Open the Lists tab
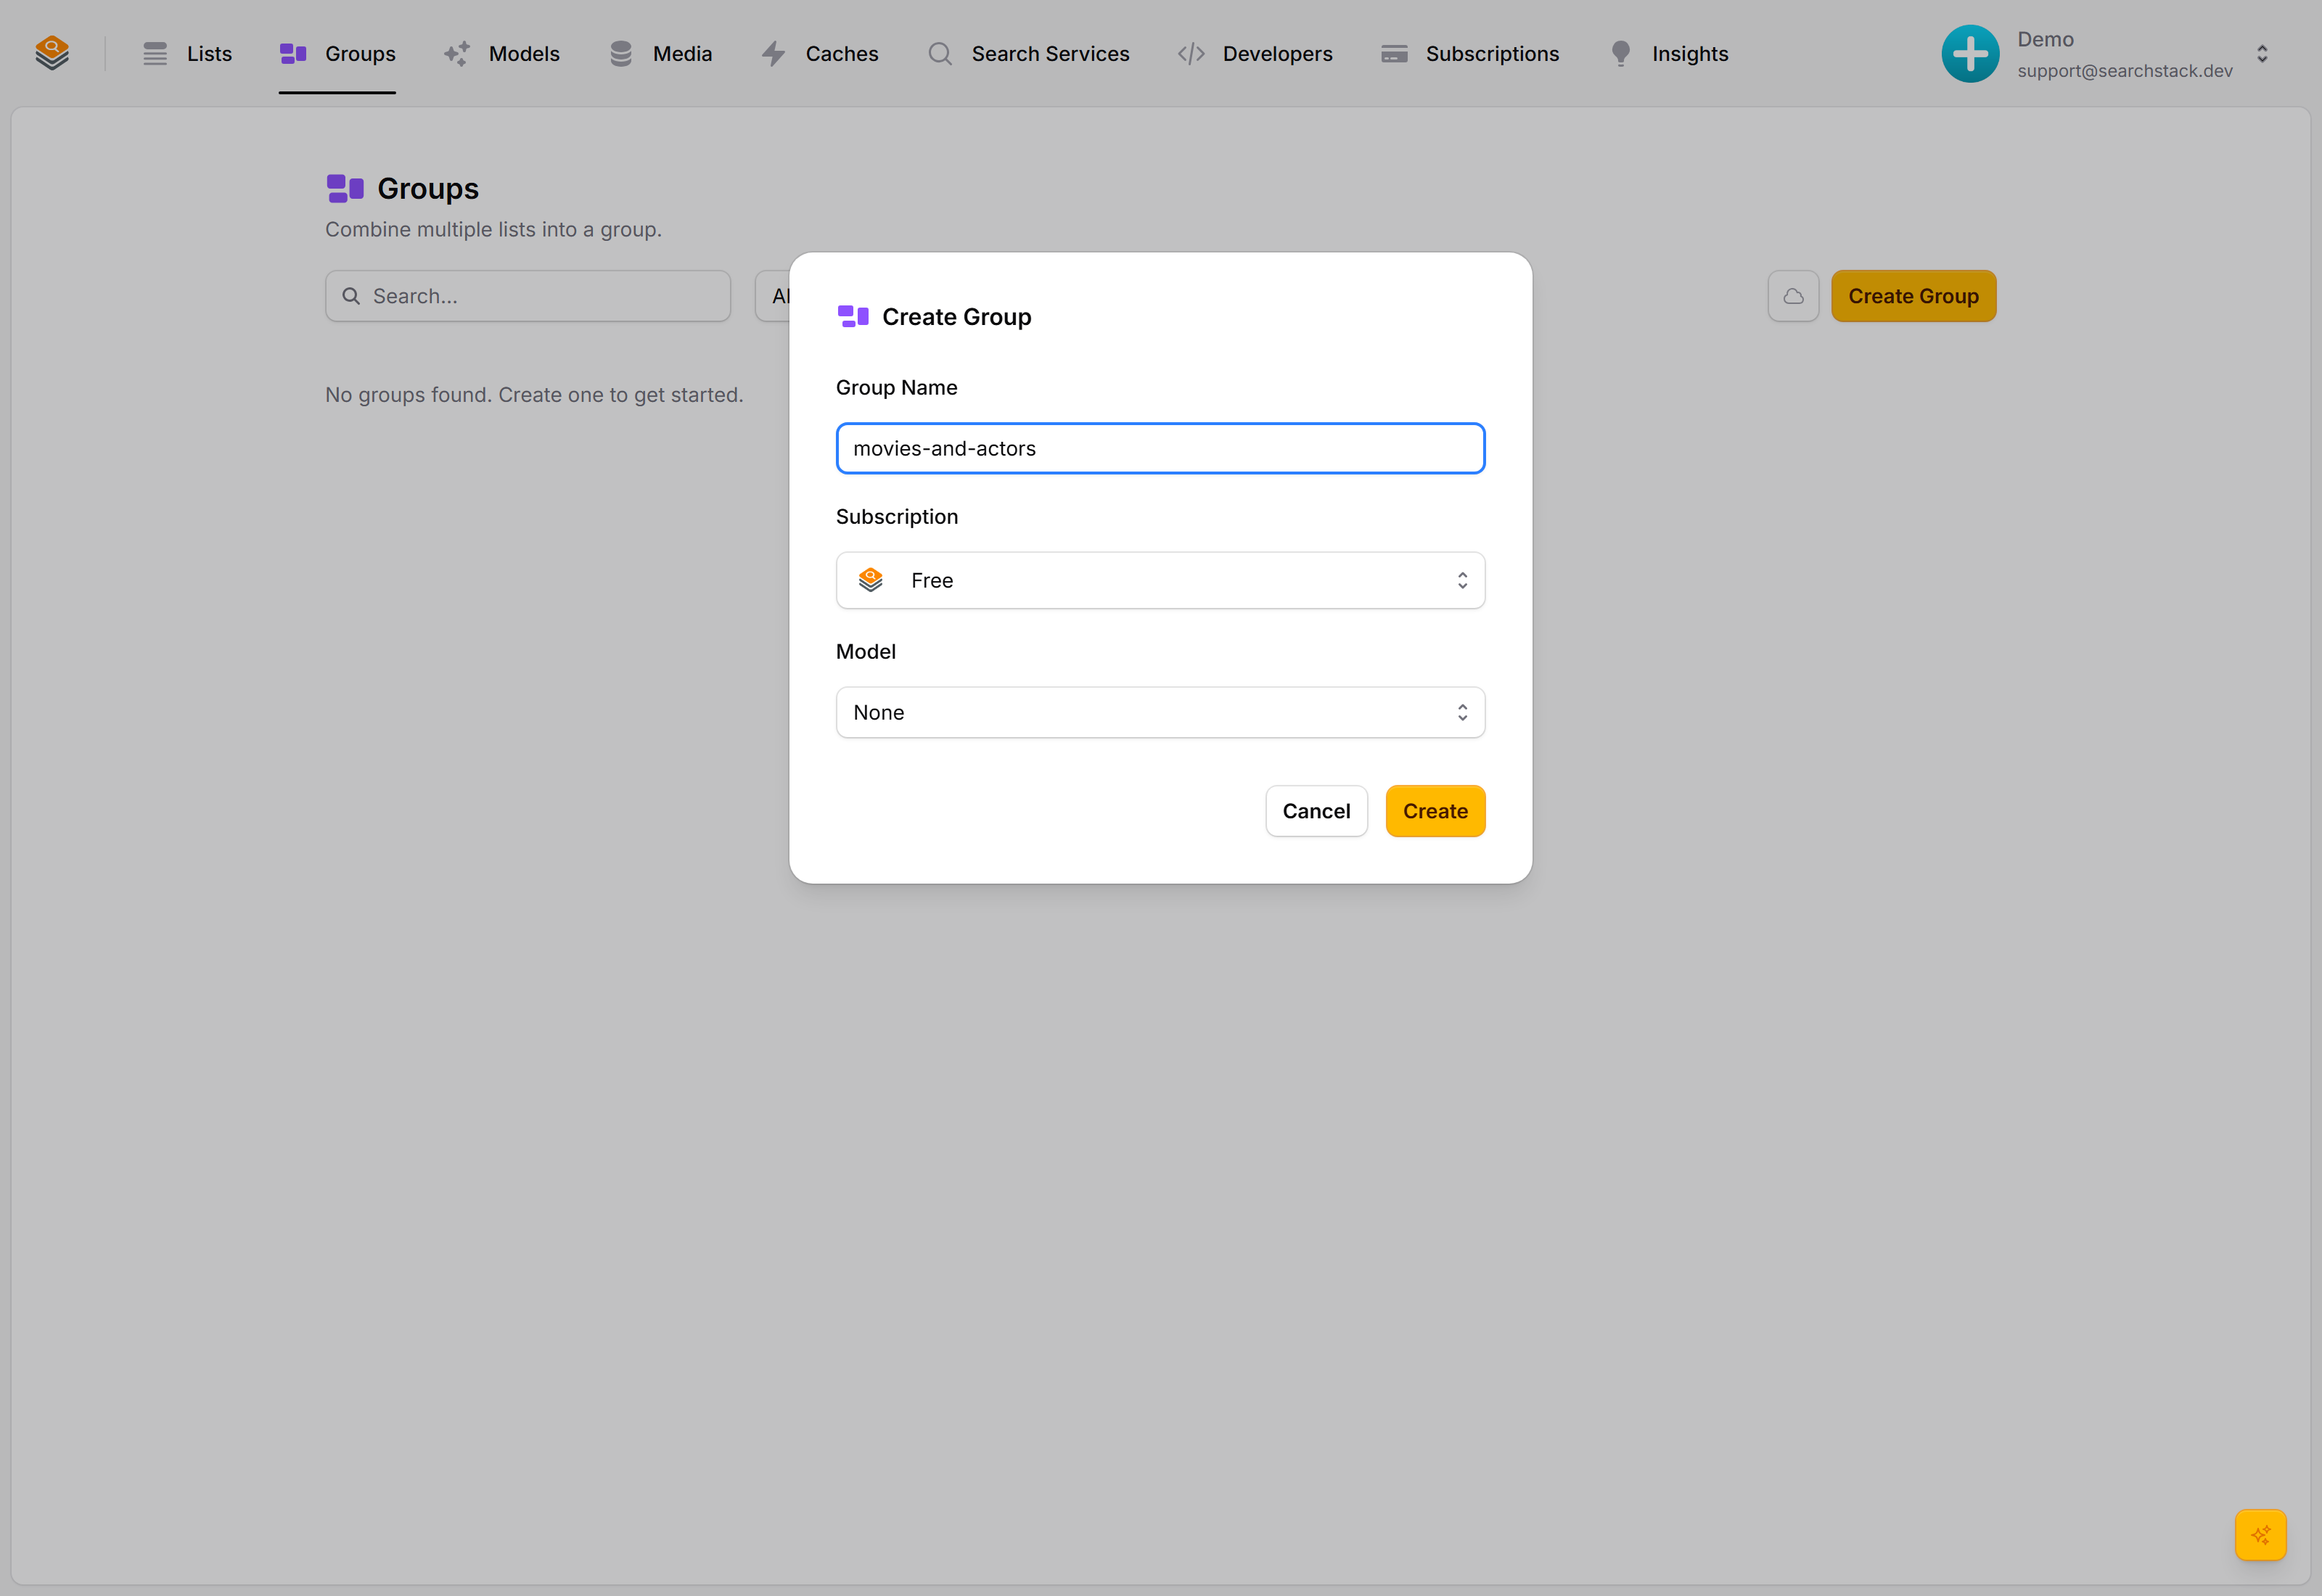The width and height of the screenshot is (2322, 1596). coord(187,54)
